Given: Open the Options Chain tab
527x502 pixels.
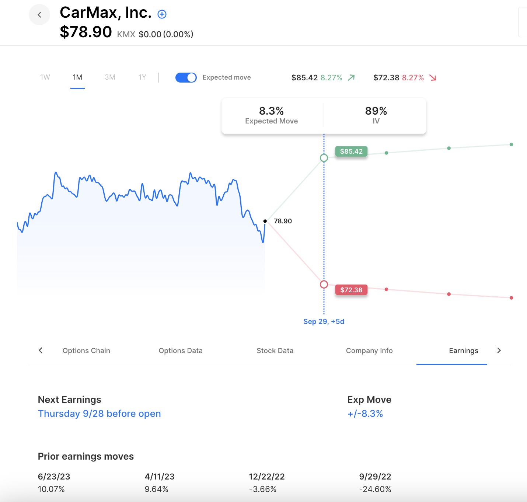Looking at the screenshot, I should point(86,351).
